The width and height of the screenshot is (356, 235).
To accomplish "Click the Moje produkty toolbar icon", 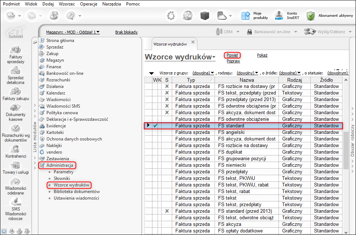I will (245, 16).
